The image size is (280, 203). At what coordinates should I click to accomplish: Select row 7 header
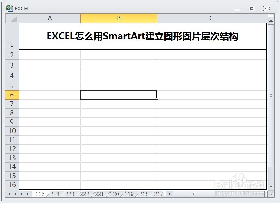12,104
